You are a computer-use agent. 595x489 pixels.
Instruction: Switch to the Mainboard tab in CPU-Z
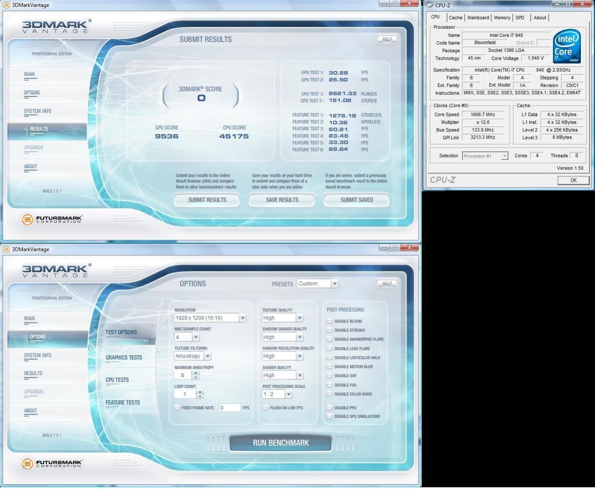[x=478, y=18]
